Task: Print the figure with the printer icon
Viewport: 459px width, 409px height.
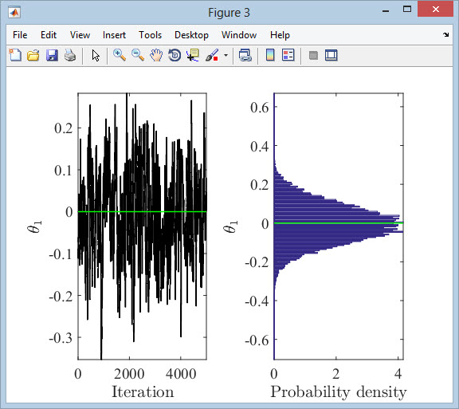Action: pyautogui.click(x=70, y=55)
